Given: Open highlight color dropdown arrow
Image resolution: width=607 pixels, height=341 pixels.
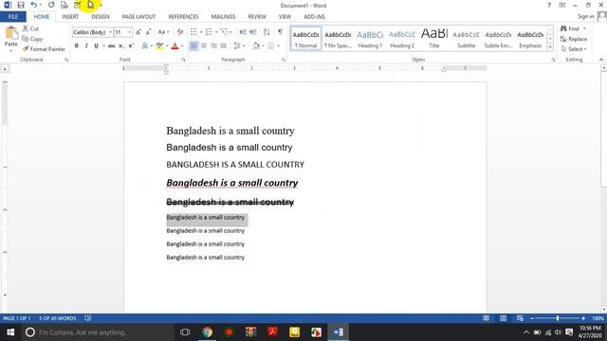Looking at the screenshot, I should (x=167, y=46).
